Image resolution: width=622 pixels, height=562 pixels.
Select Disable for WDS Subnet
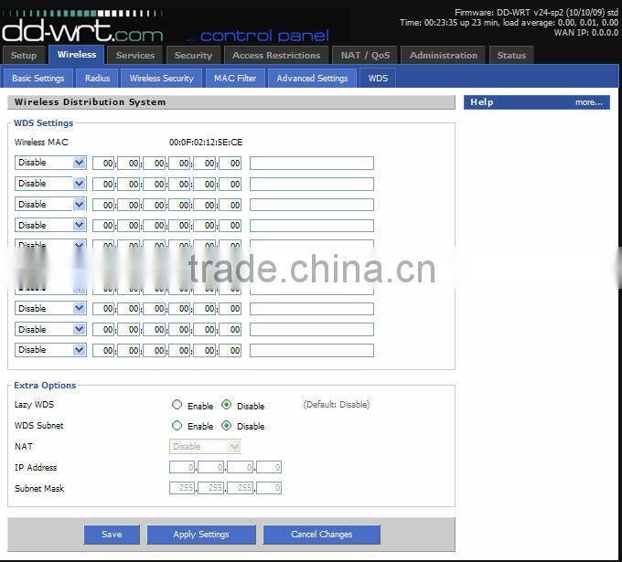[x=227, y=426]
